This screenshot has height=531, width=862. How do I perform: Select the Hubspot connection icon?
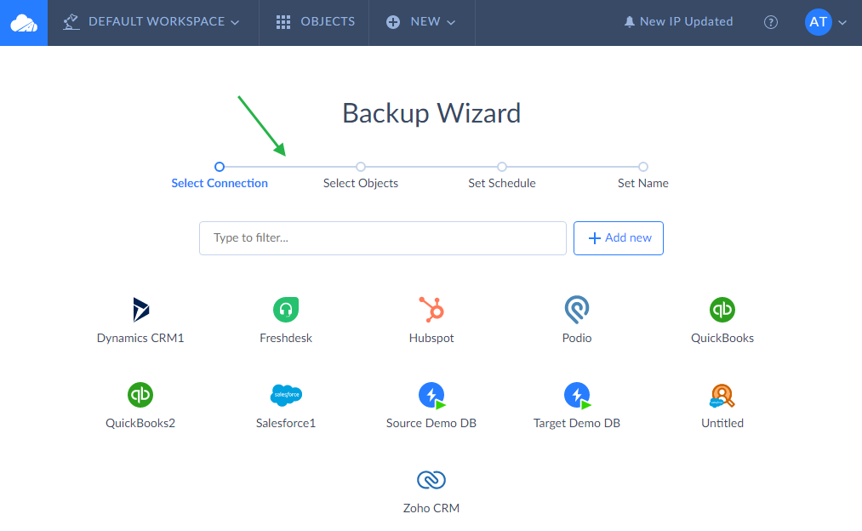431,310
